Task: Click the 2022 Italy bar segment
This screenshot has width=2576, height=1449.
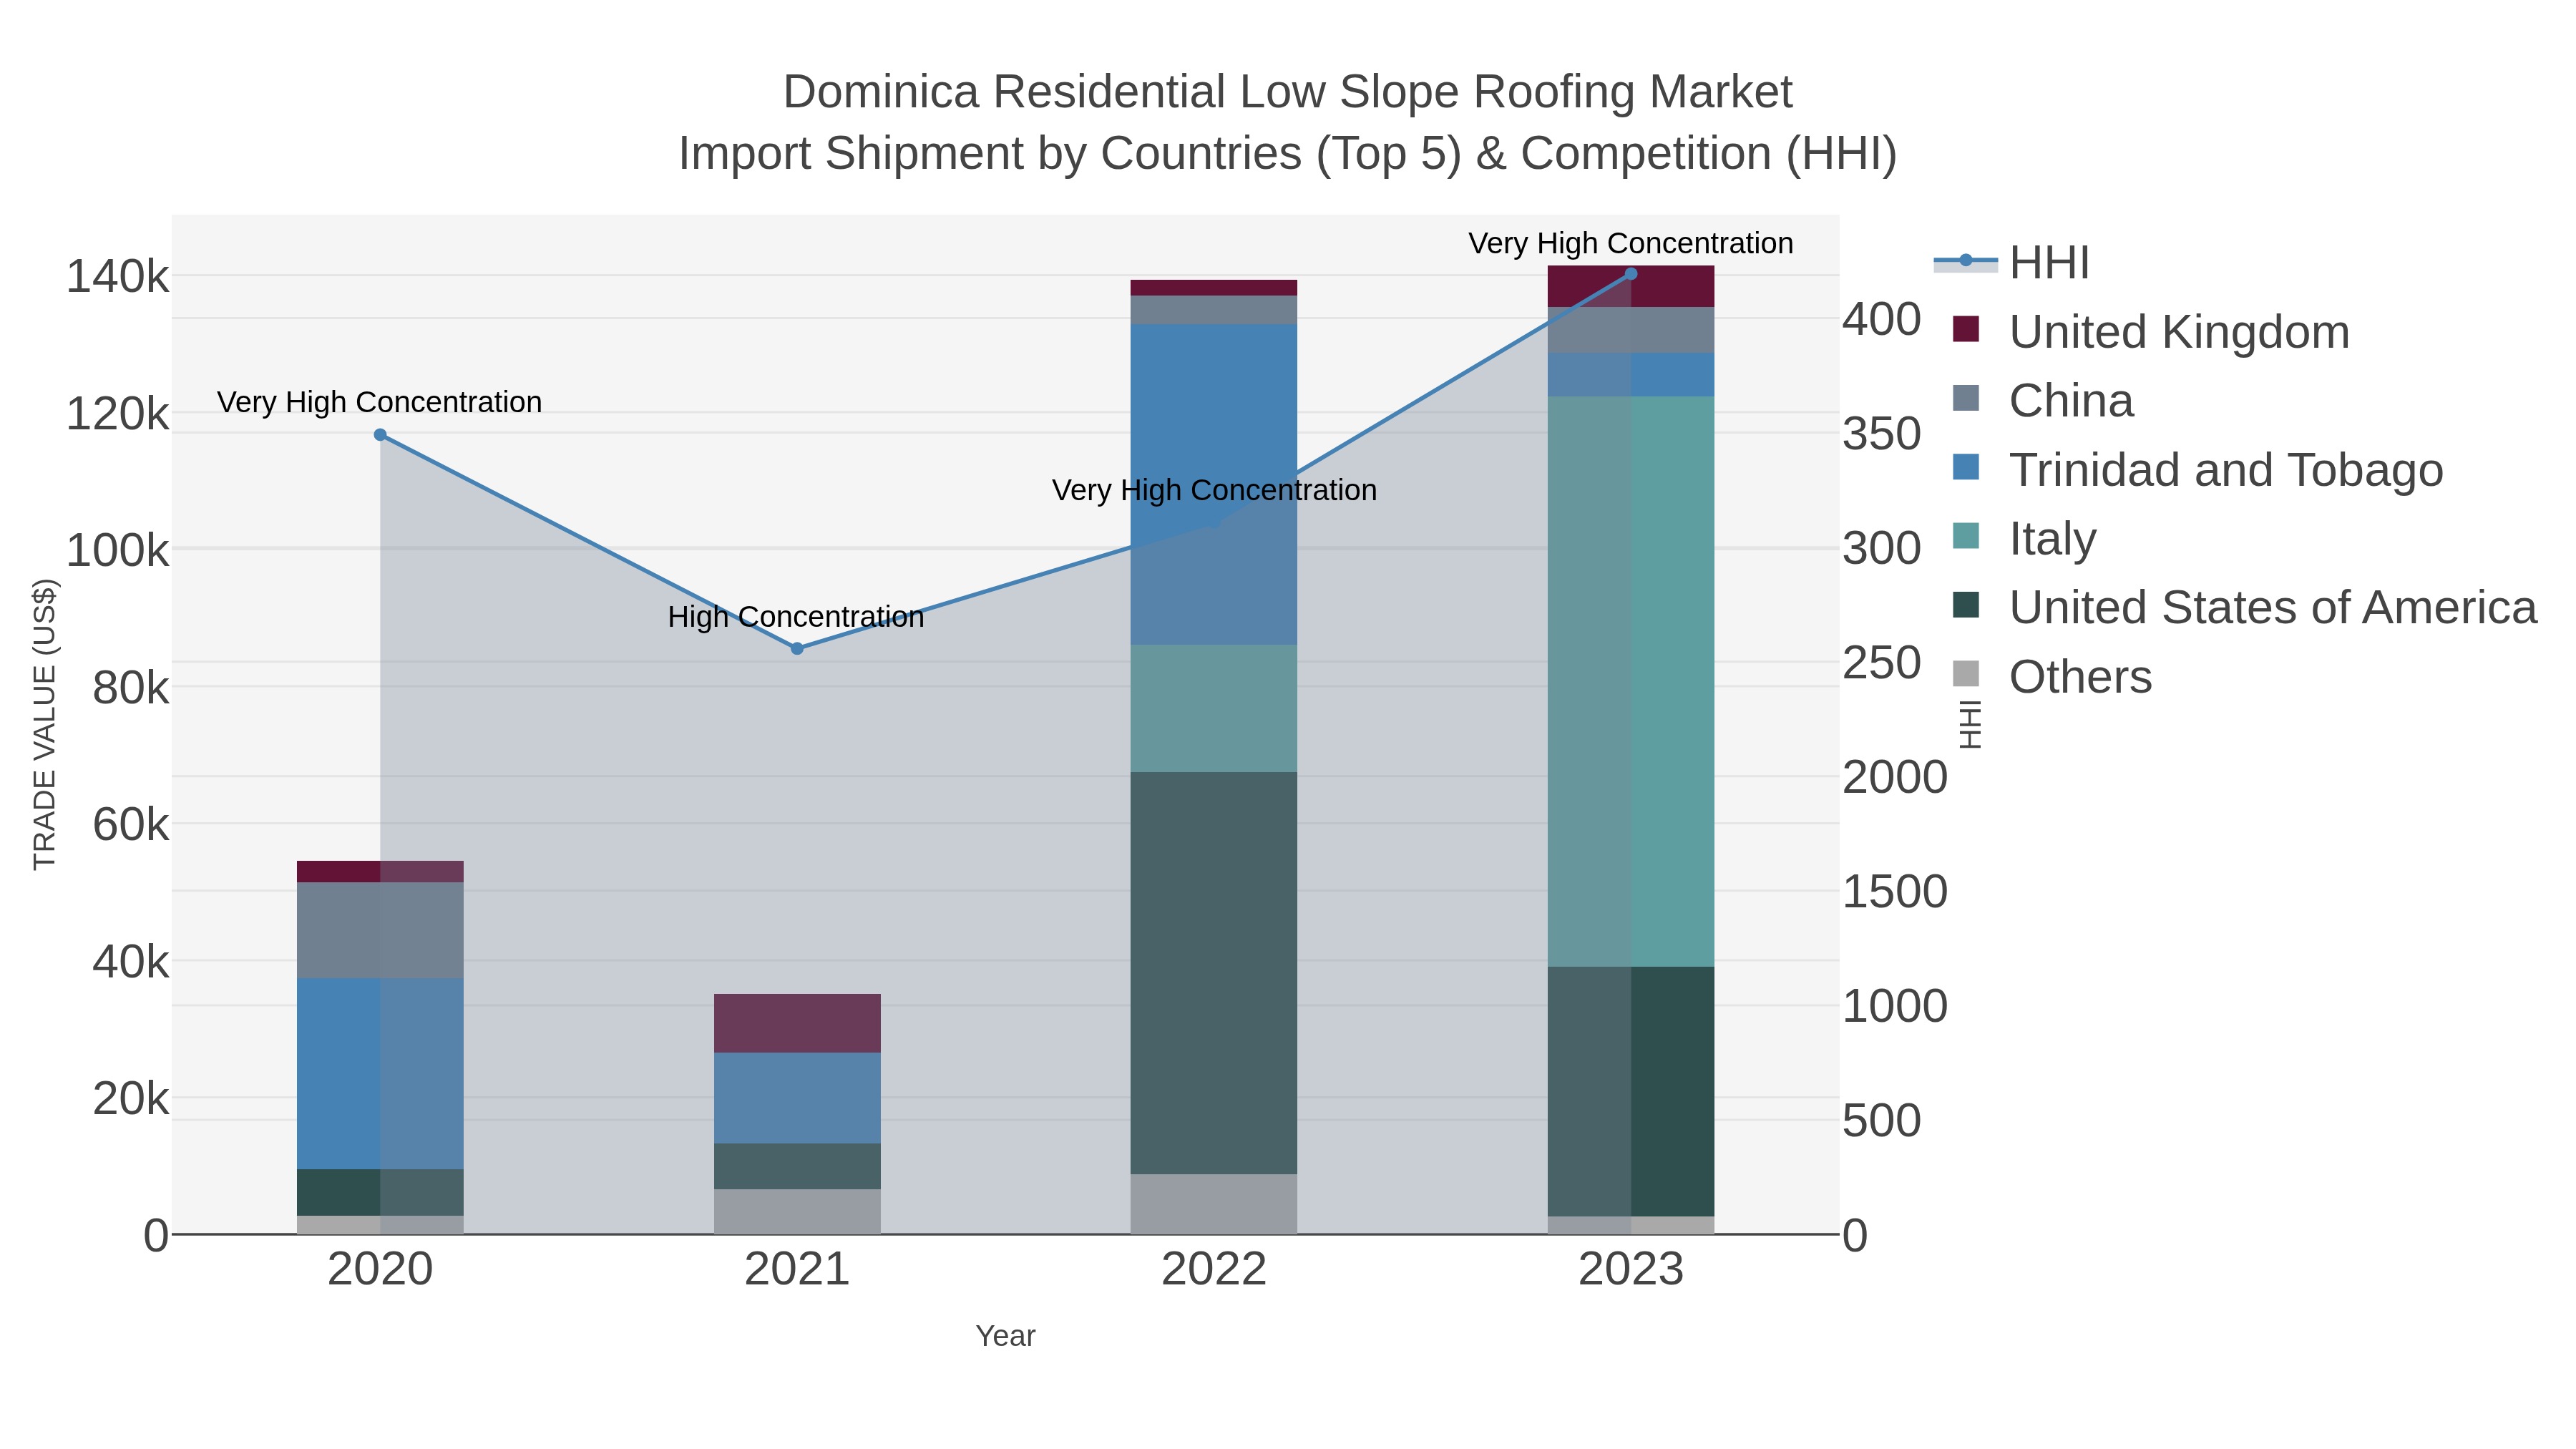Action: click(1214, 708)
